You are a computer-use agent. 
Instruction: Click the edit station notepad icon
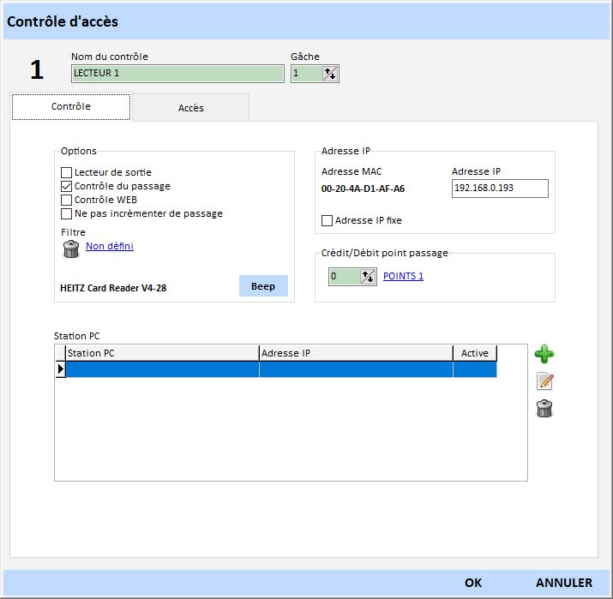coord(544,381)
